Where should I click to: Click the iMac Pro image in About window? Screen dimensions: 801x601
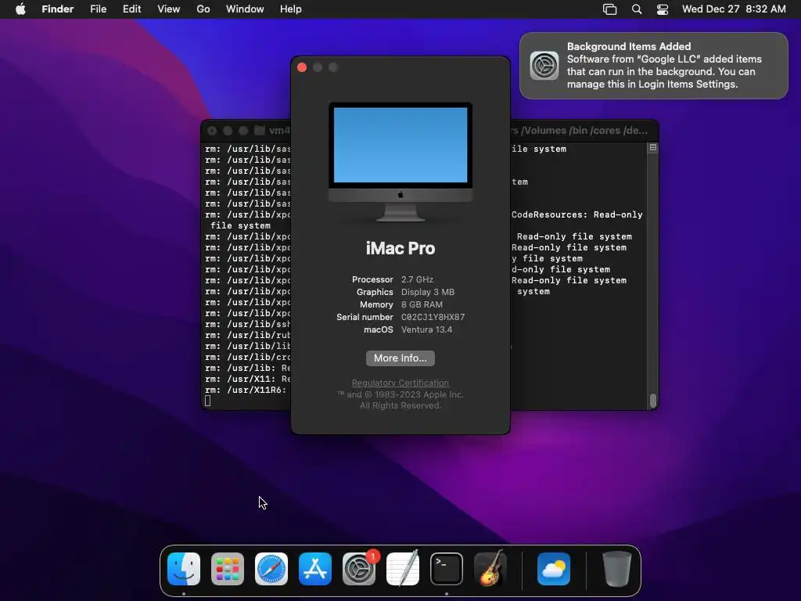[x=400, y=162]
